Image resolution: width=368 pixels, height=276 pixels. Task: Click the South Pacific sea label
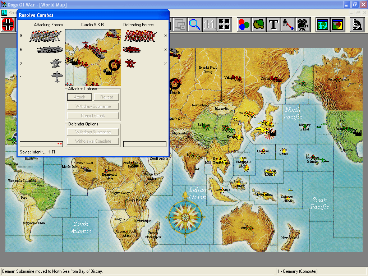pos(319,203)
